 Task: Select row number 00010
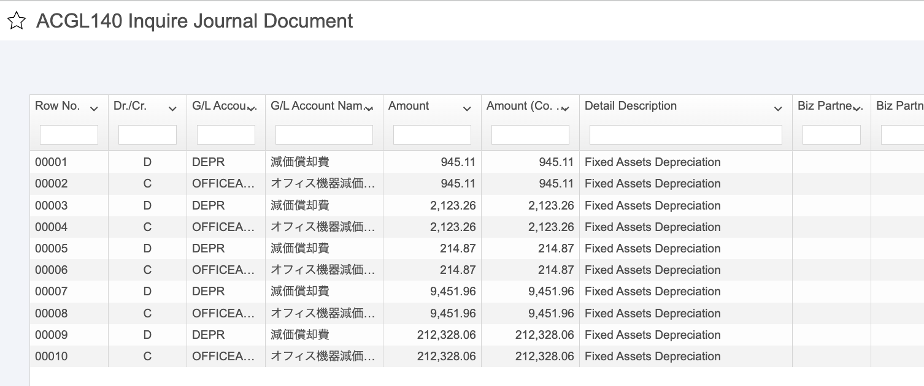pos(52,356)
